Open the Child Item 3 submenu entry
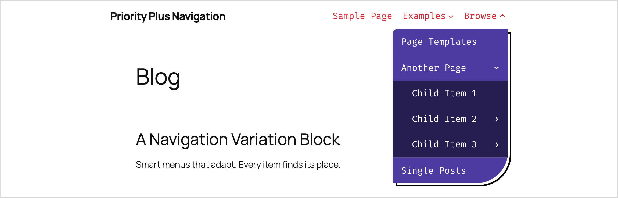618x198 pixels. pyautogui.click(x=444, y=144)
